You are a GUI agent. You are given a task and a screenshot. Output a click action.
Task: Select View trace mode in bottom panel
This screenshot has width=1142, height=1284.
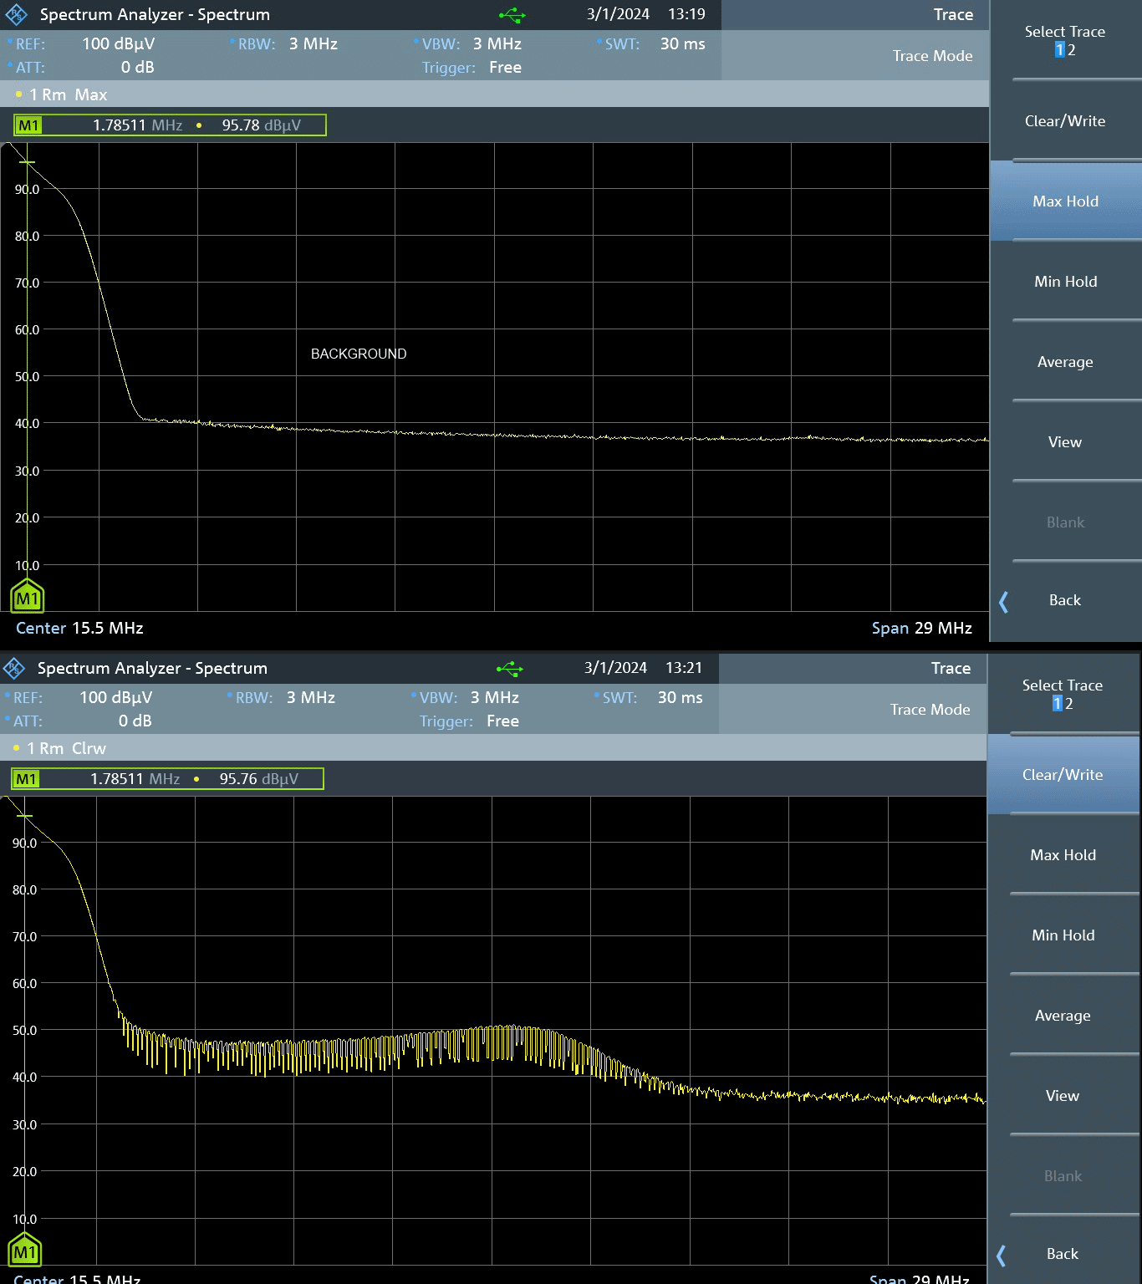pyautogui.click(x=1063, y=1096)
